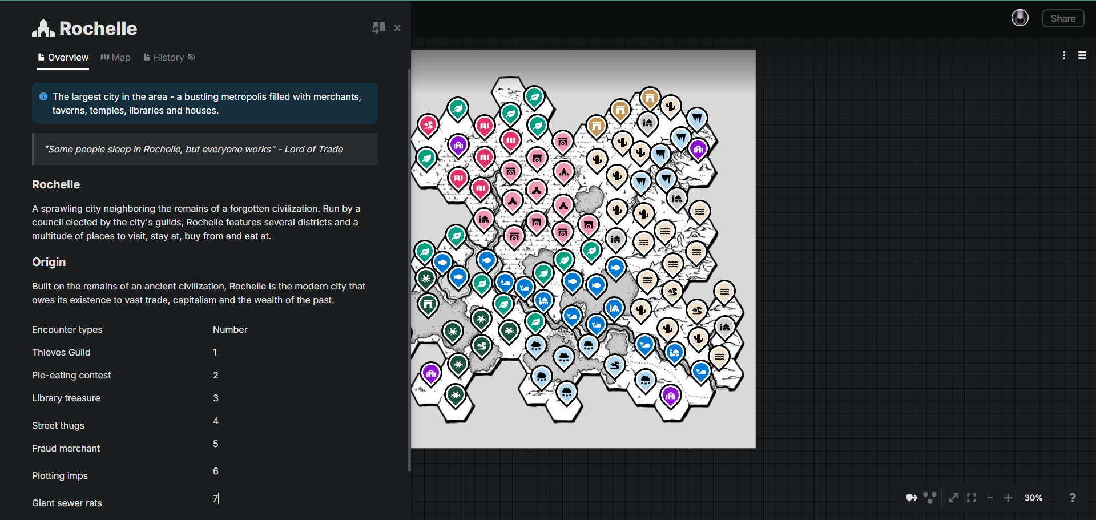Select the Overview tab

(68, 57)
